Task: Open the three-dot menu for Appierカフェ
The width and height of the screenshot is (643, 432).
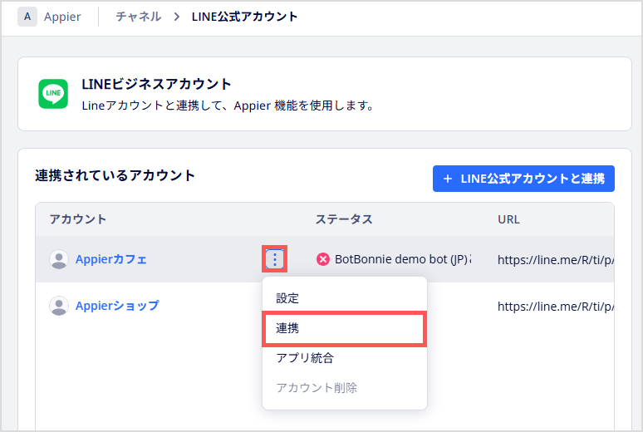Action: 274,259
